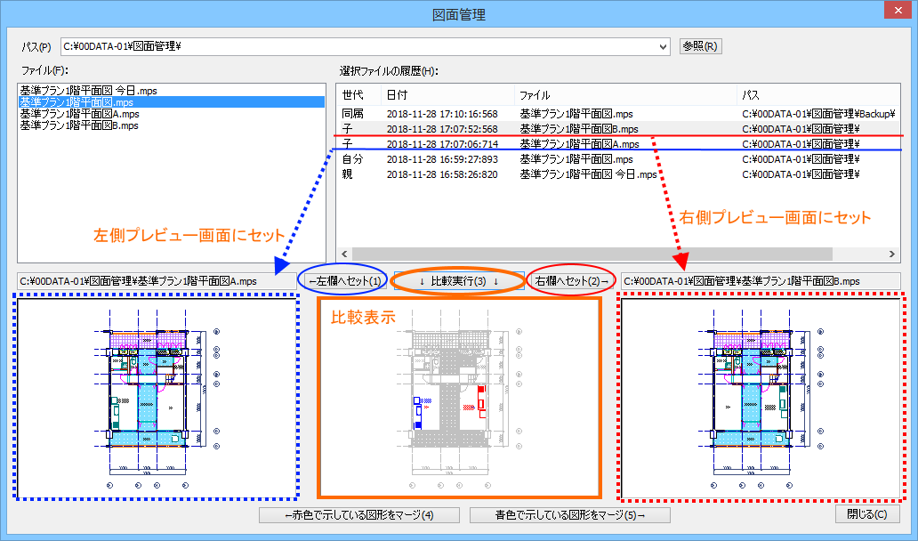The image size is (918, 541).
Task: Click the right floor plan preview
Action: click(761, 398)
